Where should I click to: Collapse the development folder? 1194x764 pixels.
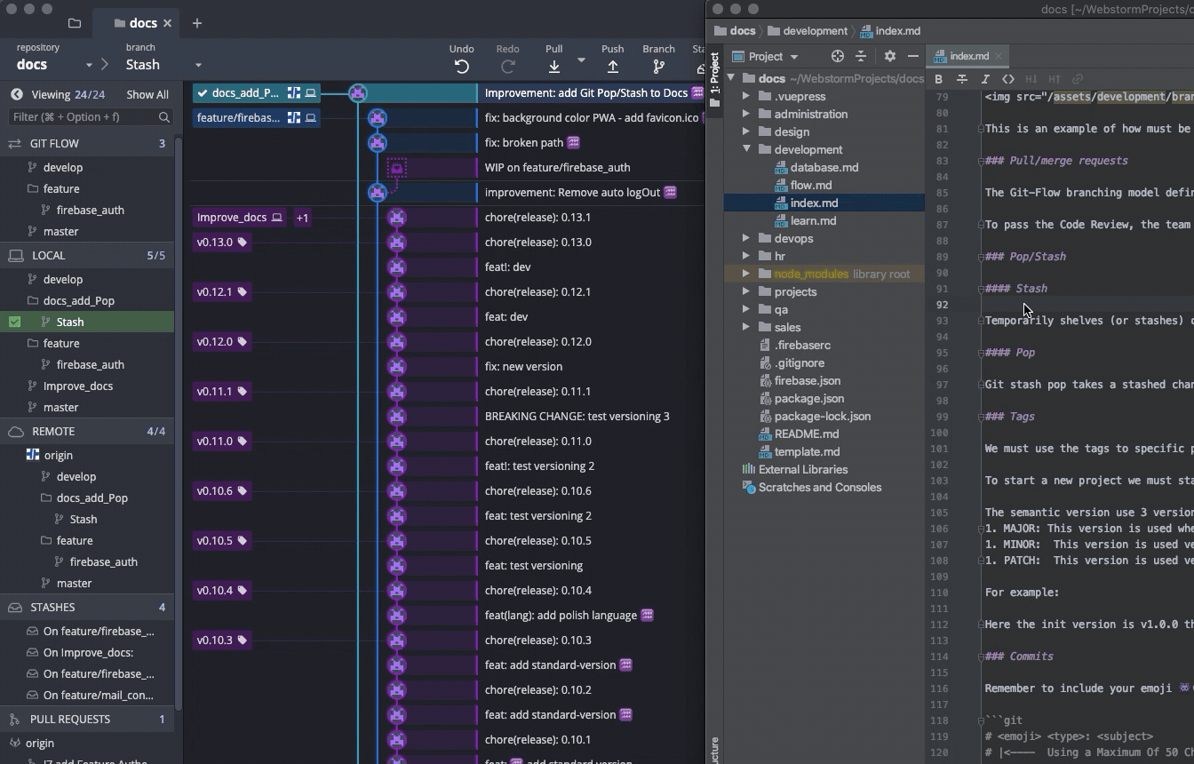click(x=746, y=149)
